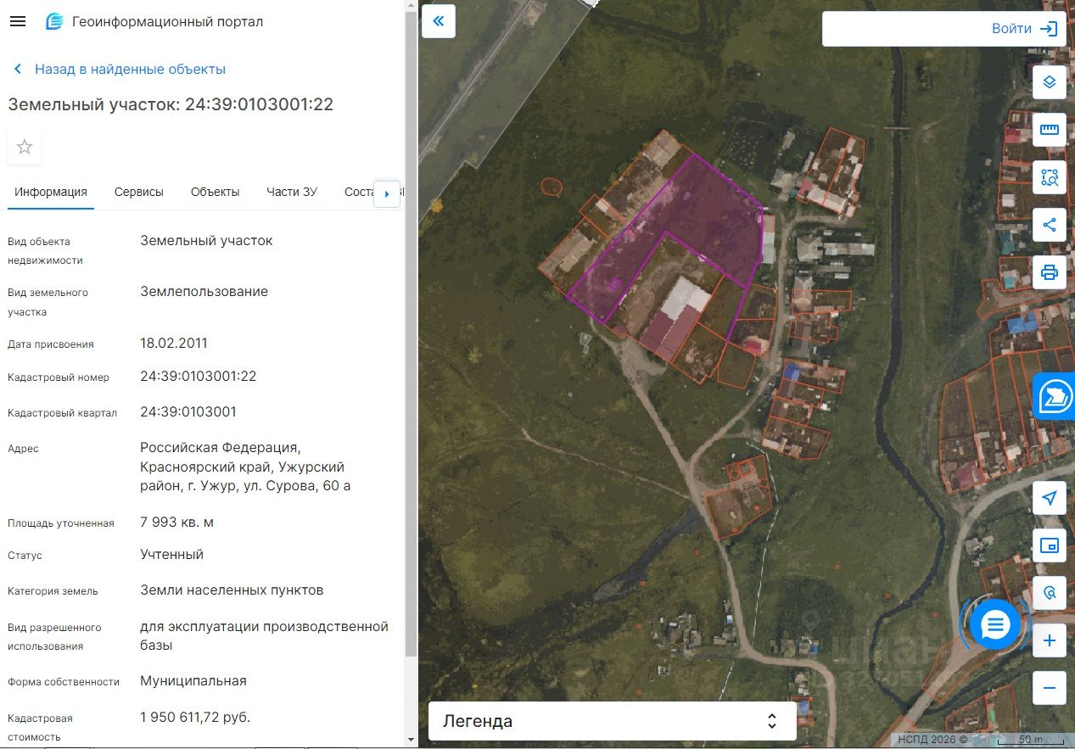Click the НСПД 2026 attribution text
This screenshot has height=749, width=1075.
932,740
